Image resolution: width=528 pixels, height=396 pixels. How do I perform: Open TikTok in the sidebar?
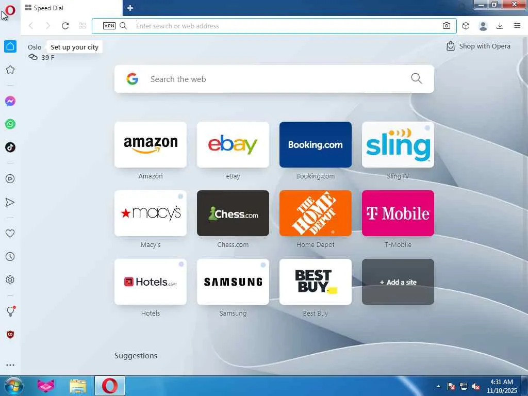pyautogui.click(x=10, y=147)
